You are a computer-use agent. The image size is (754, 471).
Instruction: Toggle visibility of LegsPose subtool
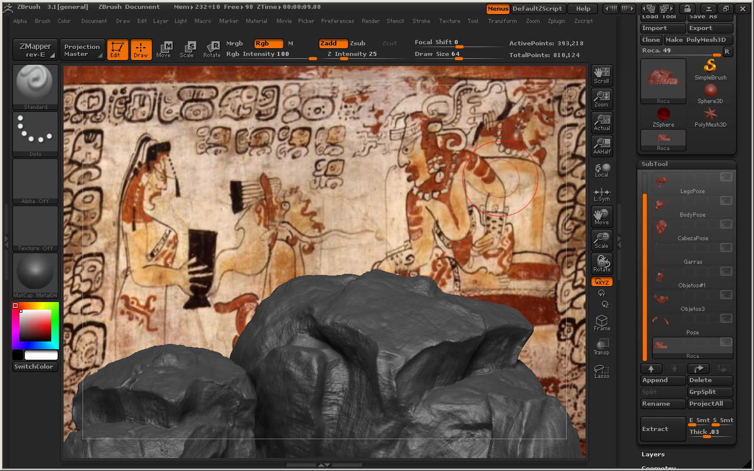pos(726,177)
